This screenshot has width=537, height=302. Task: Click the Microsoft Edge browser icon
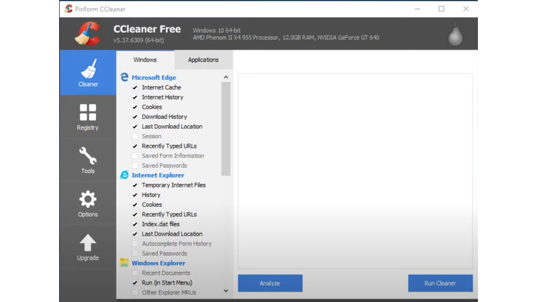point(124,77)
